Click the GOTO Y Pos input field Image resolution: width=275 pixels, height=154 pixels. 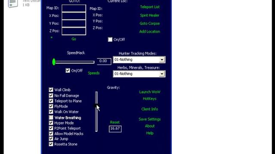coord(74,24)
